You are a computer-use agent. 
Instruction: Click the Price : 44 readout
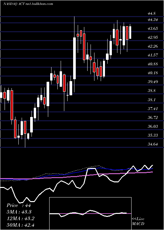[x=19, y=205]
